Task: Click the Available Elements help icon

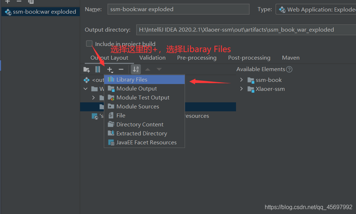Action: (x=289, y=69)
